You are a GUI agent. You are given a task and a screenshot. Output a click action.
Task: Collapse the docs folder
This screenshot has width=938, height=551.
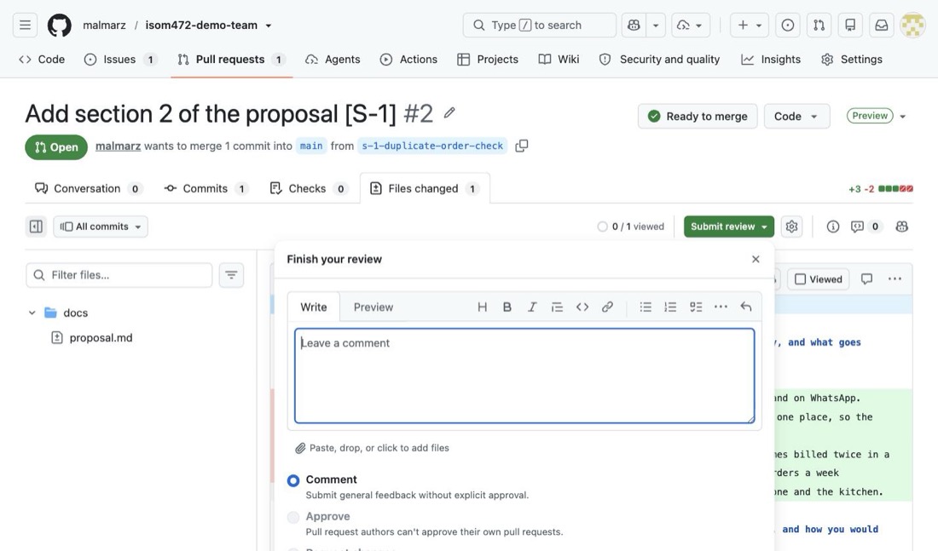click(32, 313)
